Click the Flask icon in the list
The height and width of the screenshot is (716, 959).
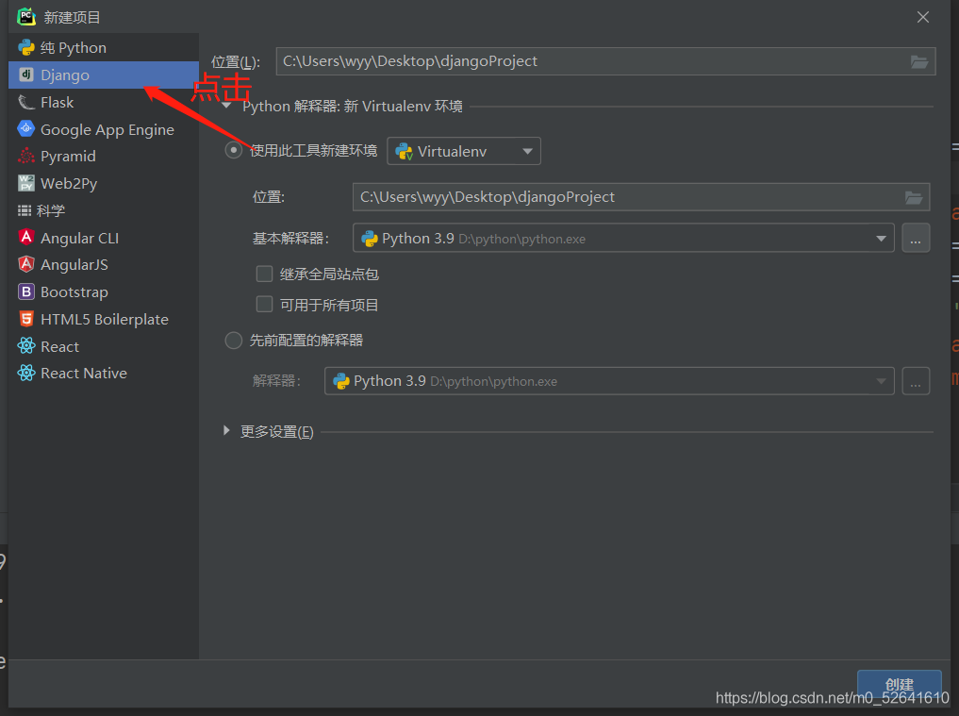[26, 102]
